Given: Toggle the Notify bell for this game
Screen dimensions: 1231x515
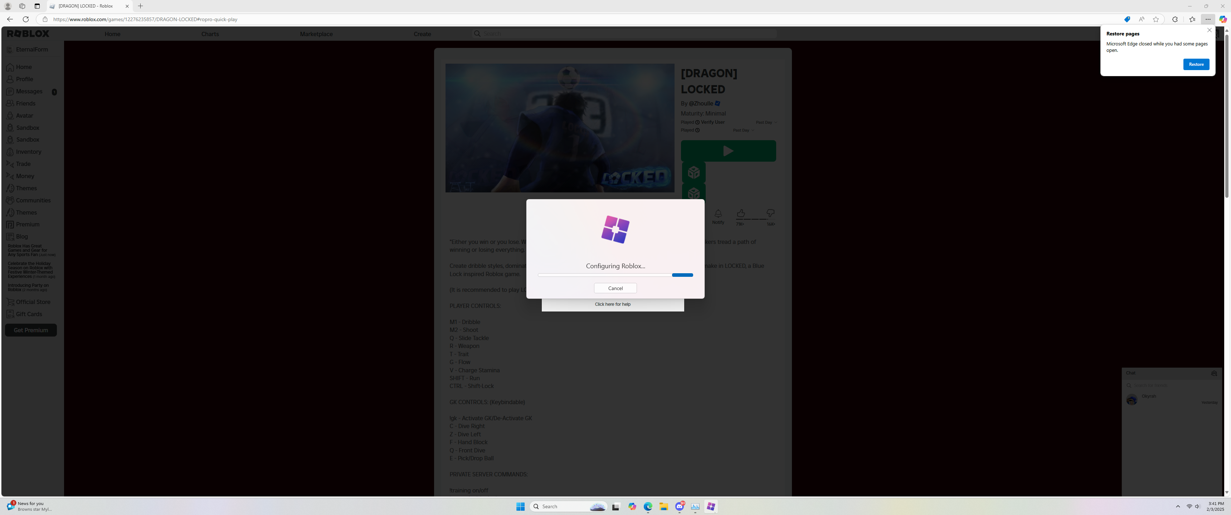Looking at the screenshot, I should coord(718,216).
